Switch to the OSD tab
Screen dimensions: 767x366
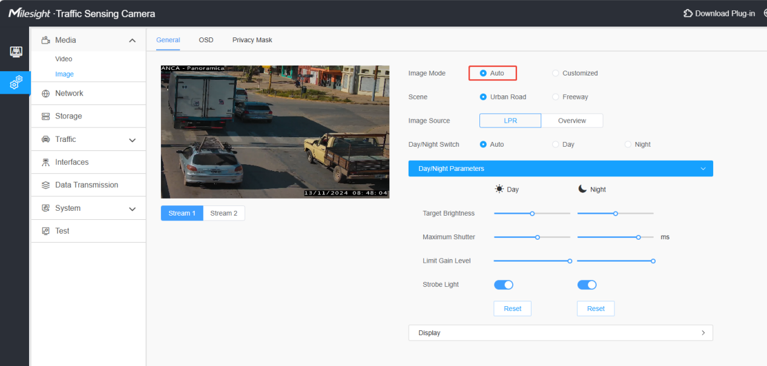(206, 40)
